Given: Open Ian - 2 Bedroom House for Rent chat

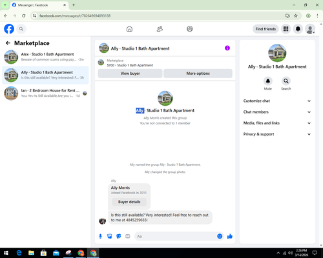Looking at the screenshot, I should tap(45, 93).
